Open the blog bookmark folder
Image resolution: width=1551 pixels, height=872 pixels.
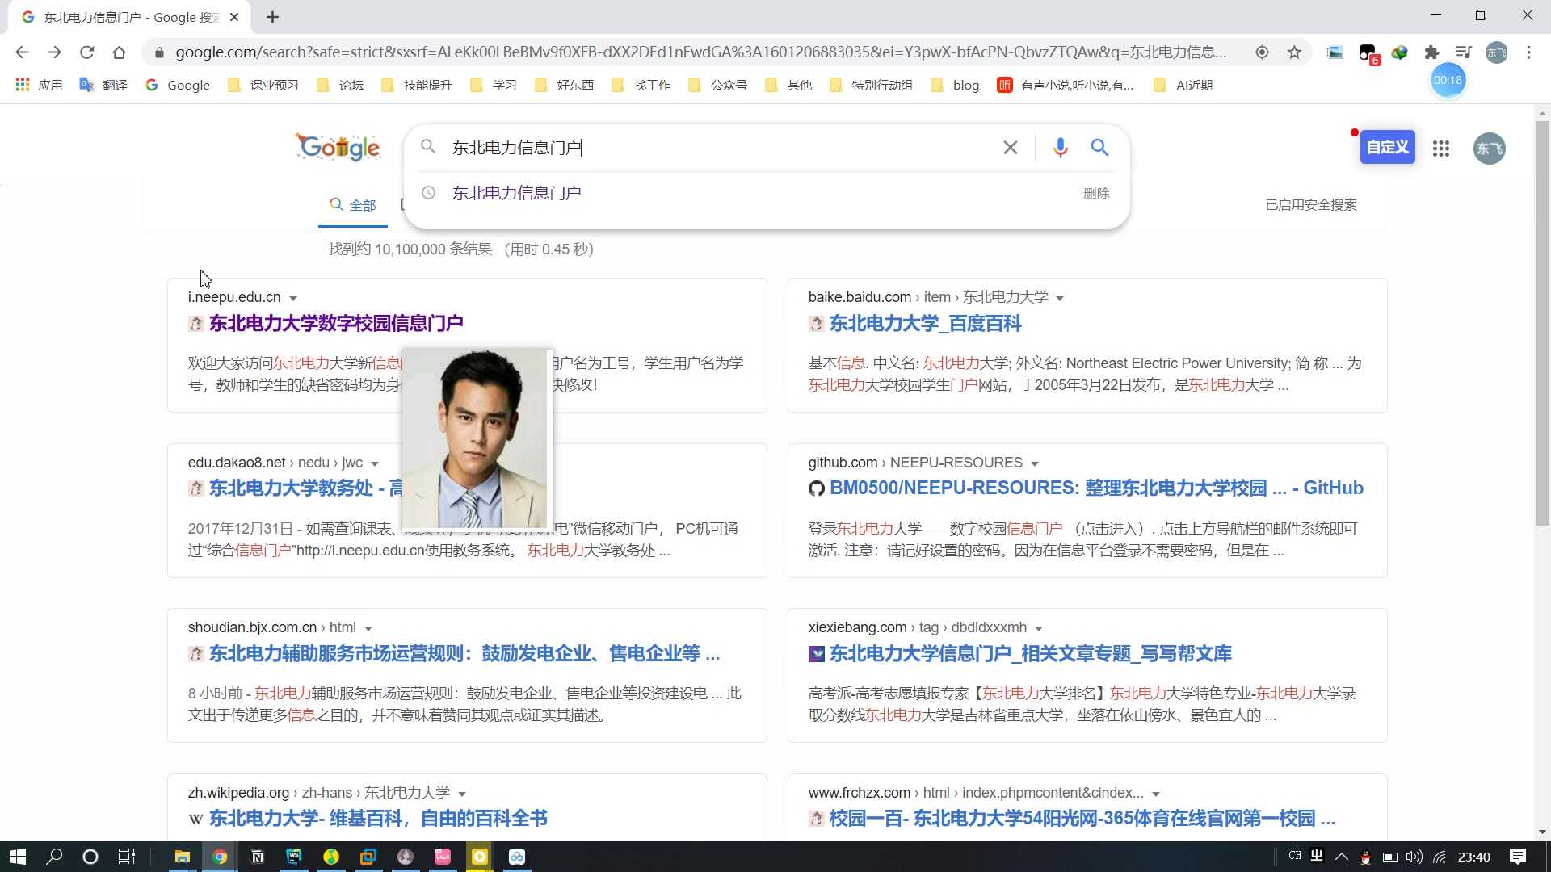coord(955,85)
